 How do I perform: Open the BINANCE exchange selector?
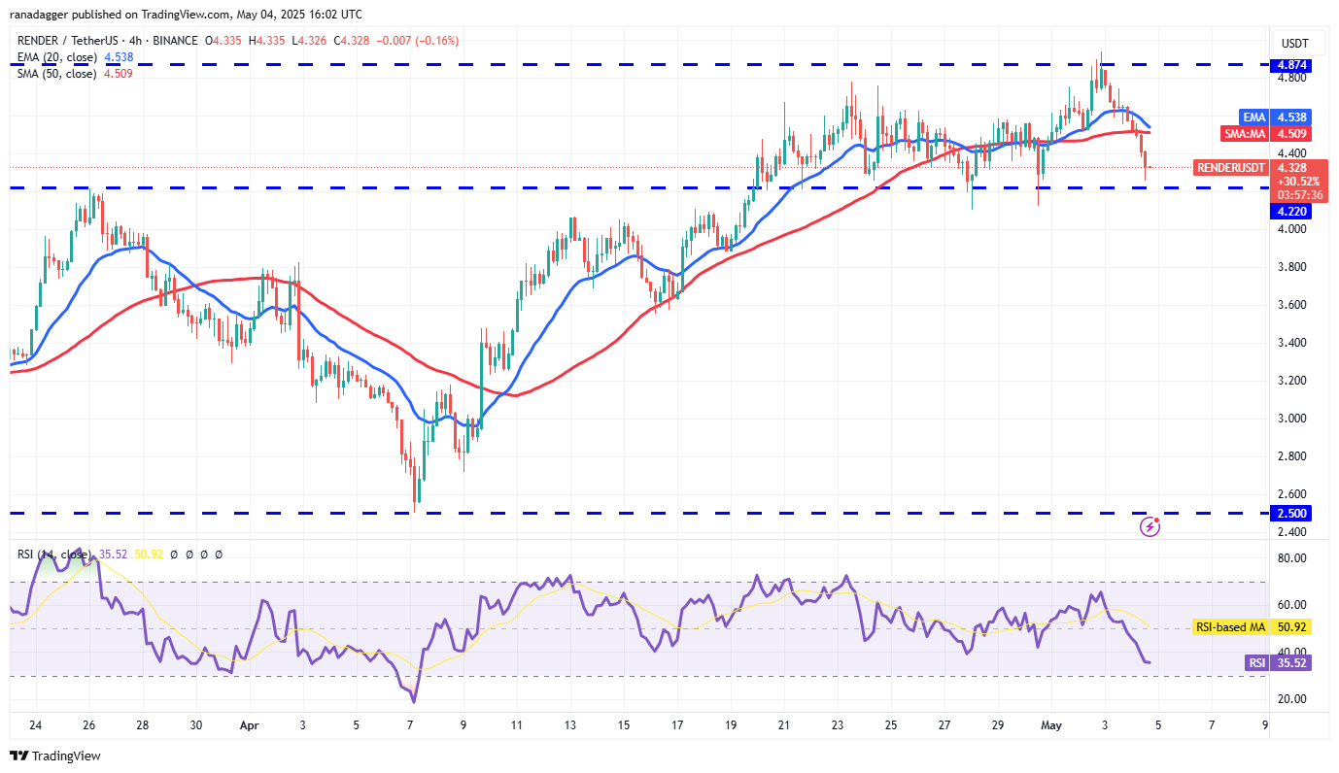pyautogui.click(x=177, y=41)
